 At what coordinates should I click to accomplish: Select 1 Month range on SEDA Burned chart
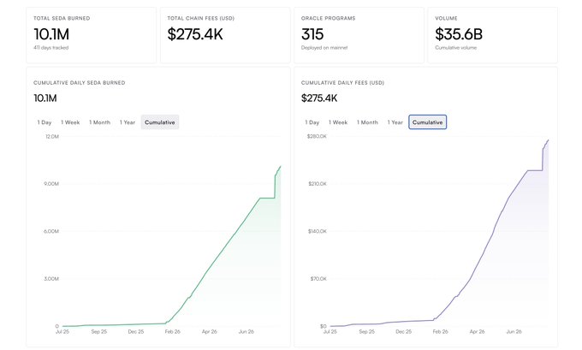tap(99, 122)
